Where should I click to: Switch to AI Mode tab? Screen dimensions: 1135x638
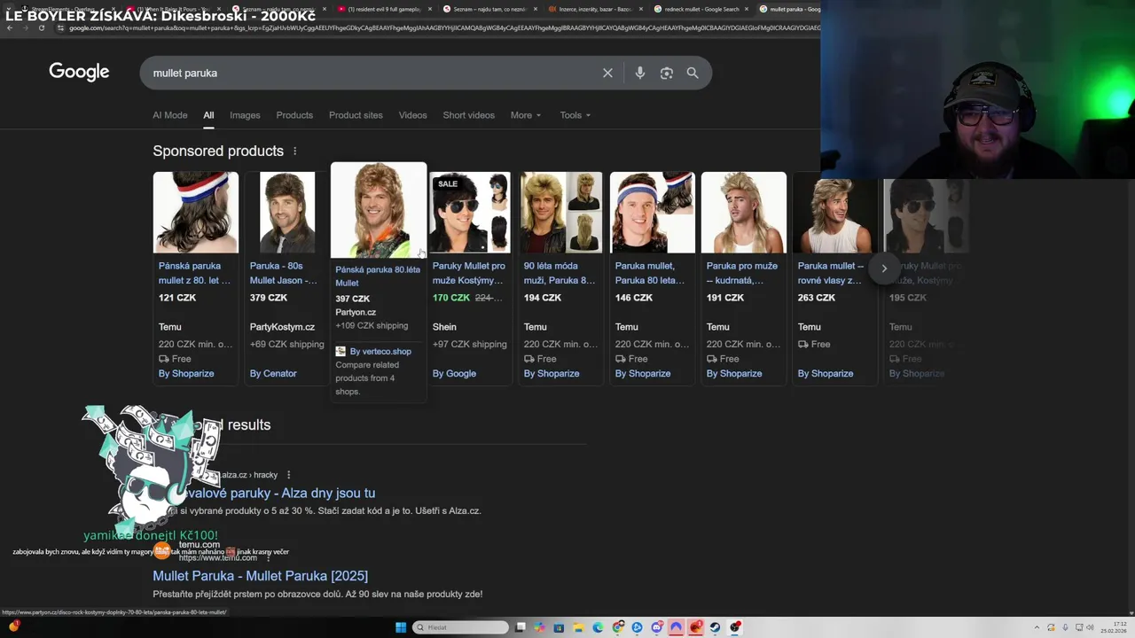point(170,115)
